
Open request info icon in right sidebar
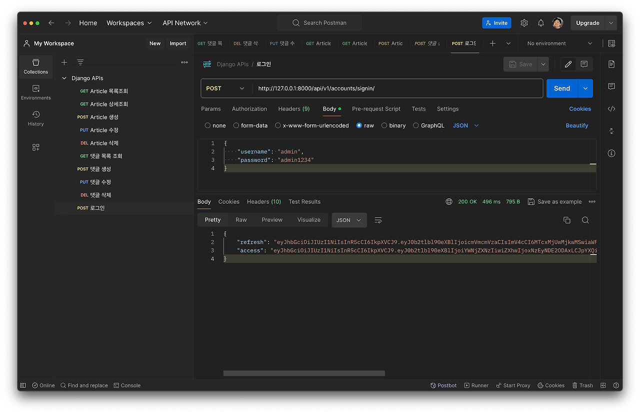click(x=611, y=153)
